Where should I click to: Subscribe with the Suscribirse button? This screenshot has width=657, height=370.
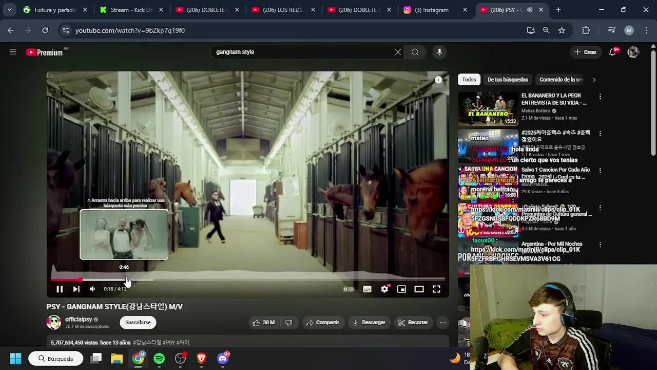(138, 322)
